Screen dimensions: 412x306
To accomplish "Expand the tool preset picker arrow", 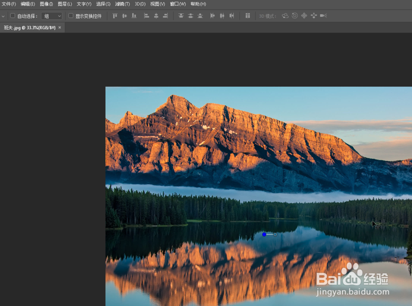I will click(x=3, y=16).
